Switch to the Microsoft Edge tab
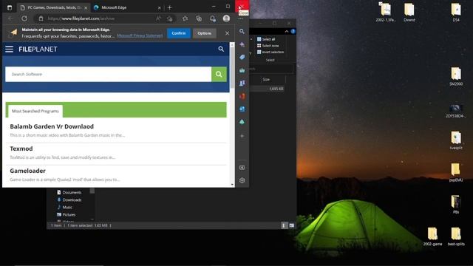 (127, 7)
